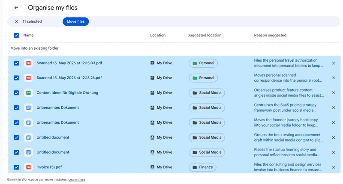Open the Learn more link
Screen dimensions: 343x184
[x=77, y=180]
